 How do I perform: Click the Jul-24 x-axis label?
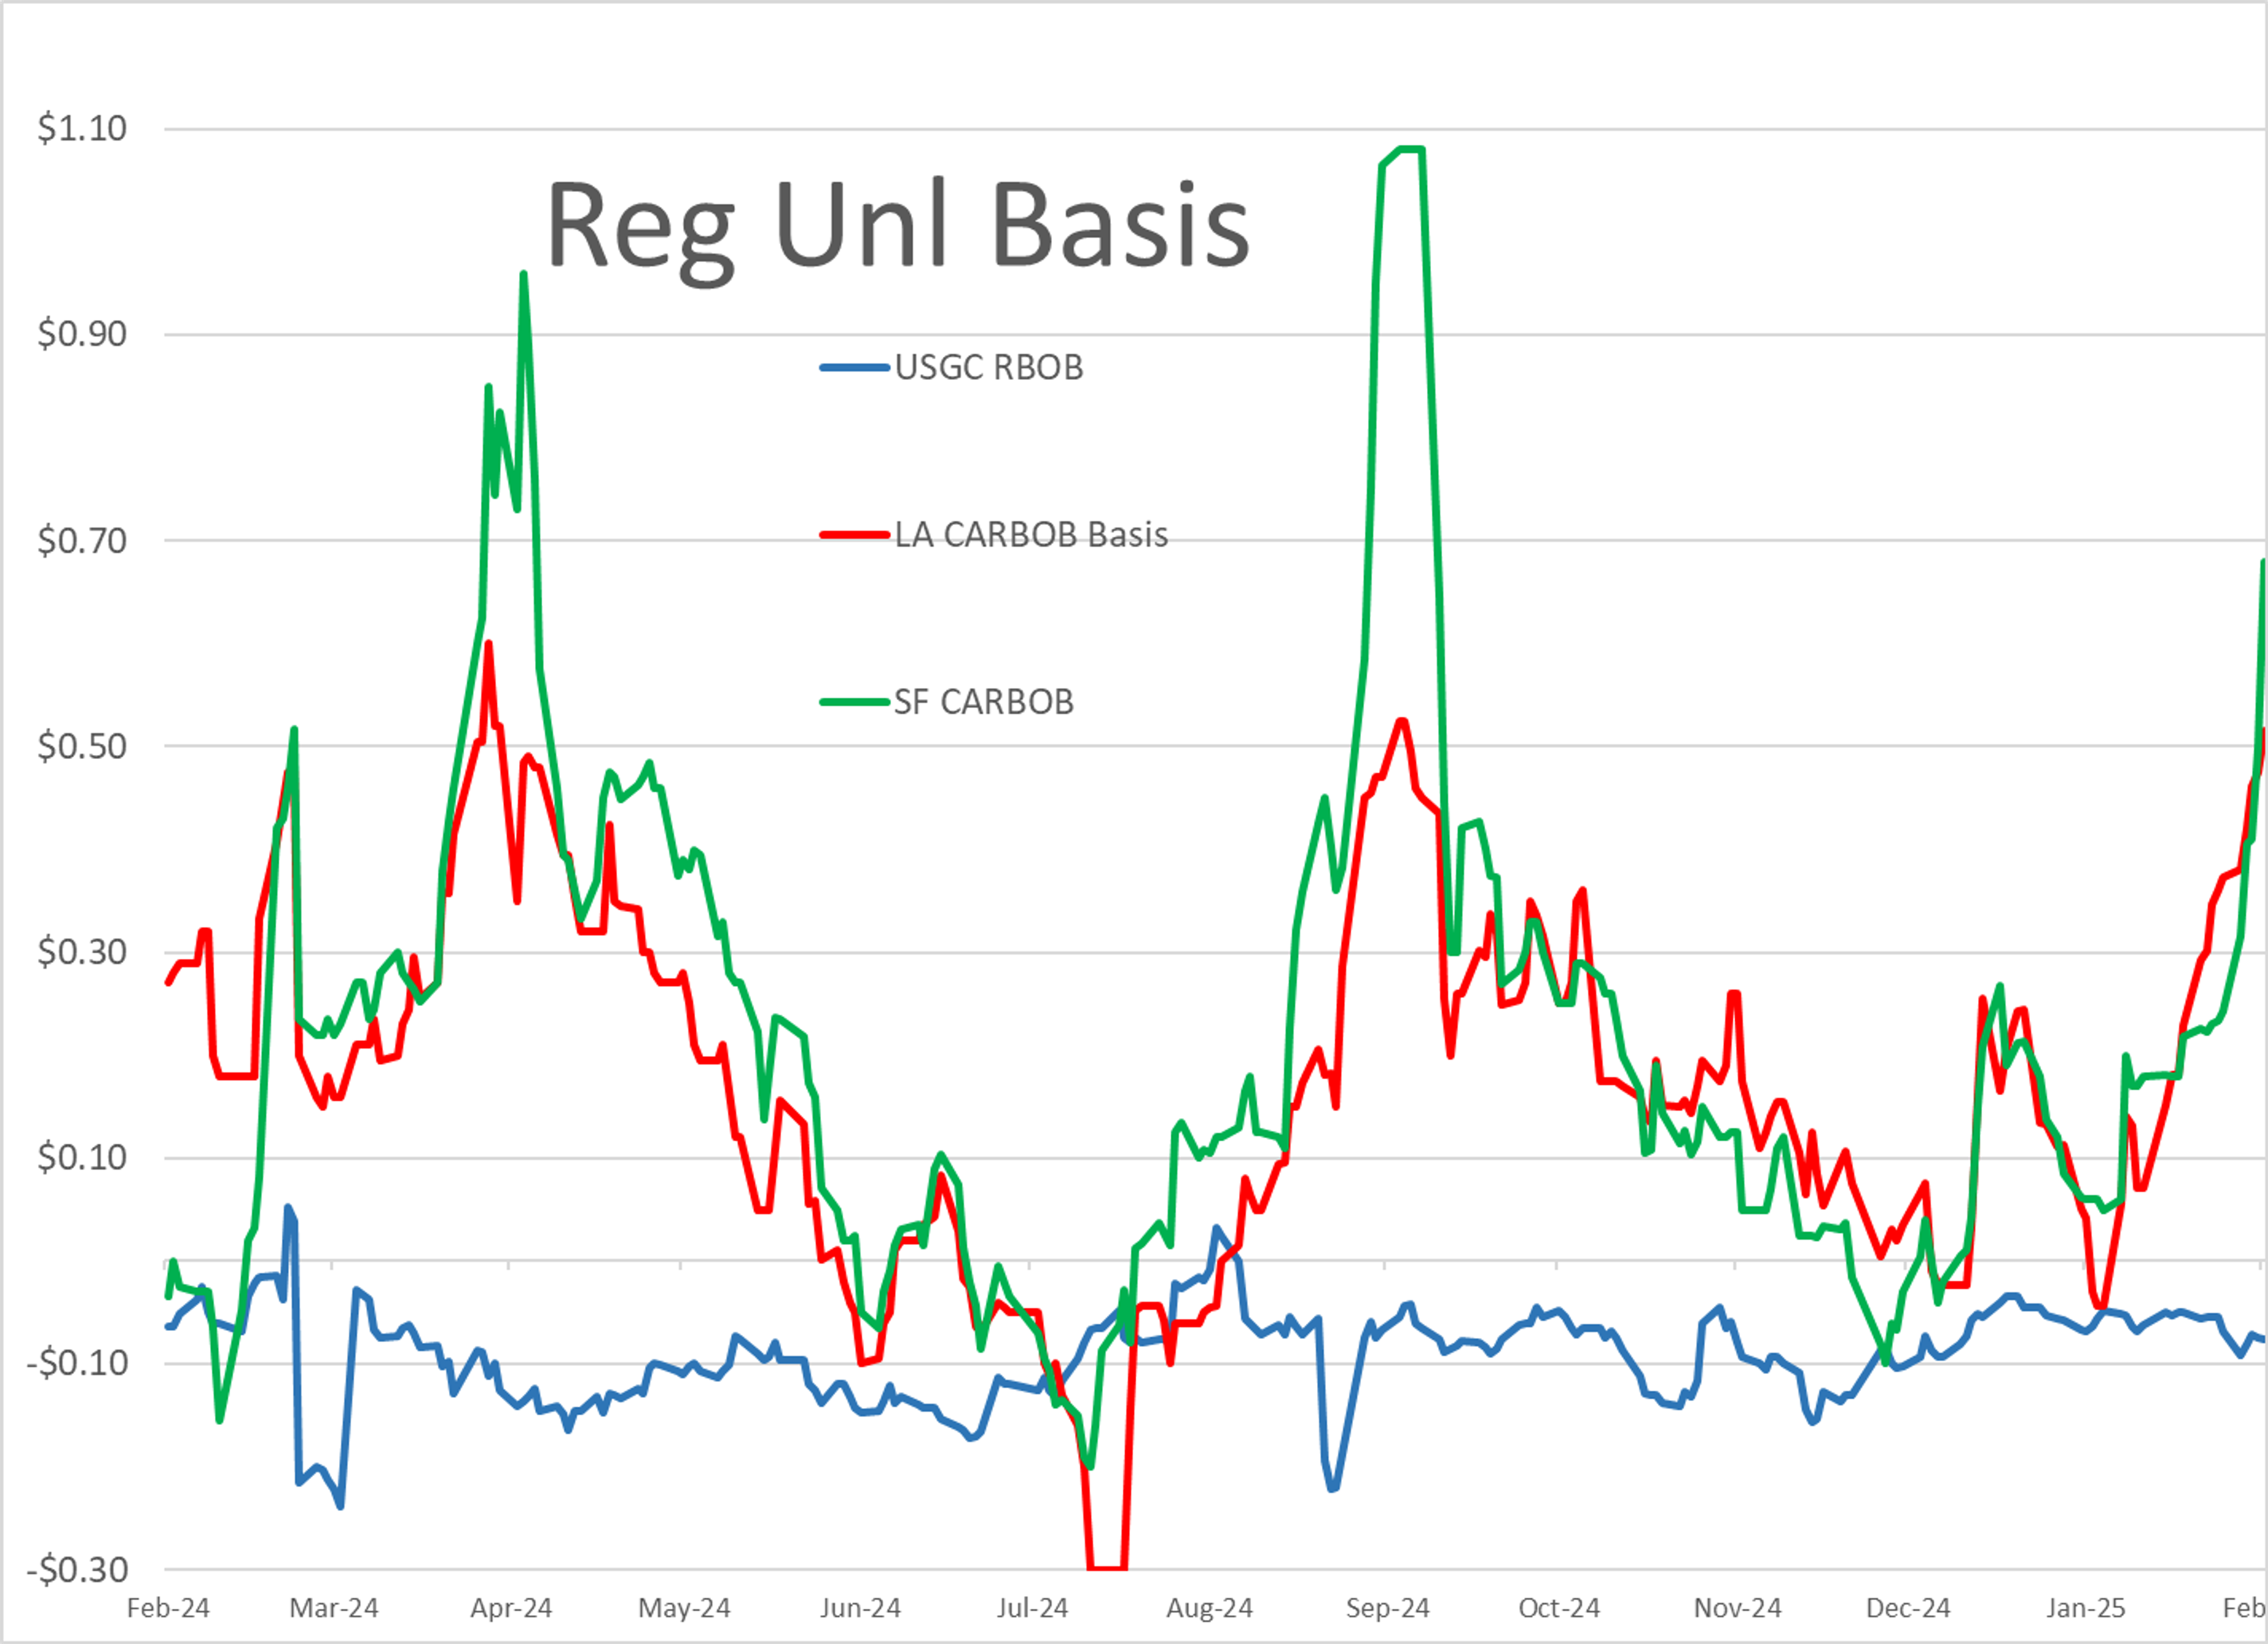pos(1032,1608)
